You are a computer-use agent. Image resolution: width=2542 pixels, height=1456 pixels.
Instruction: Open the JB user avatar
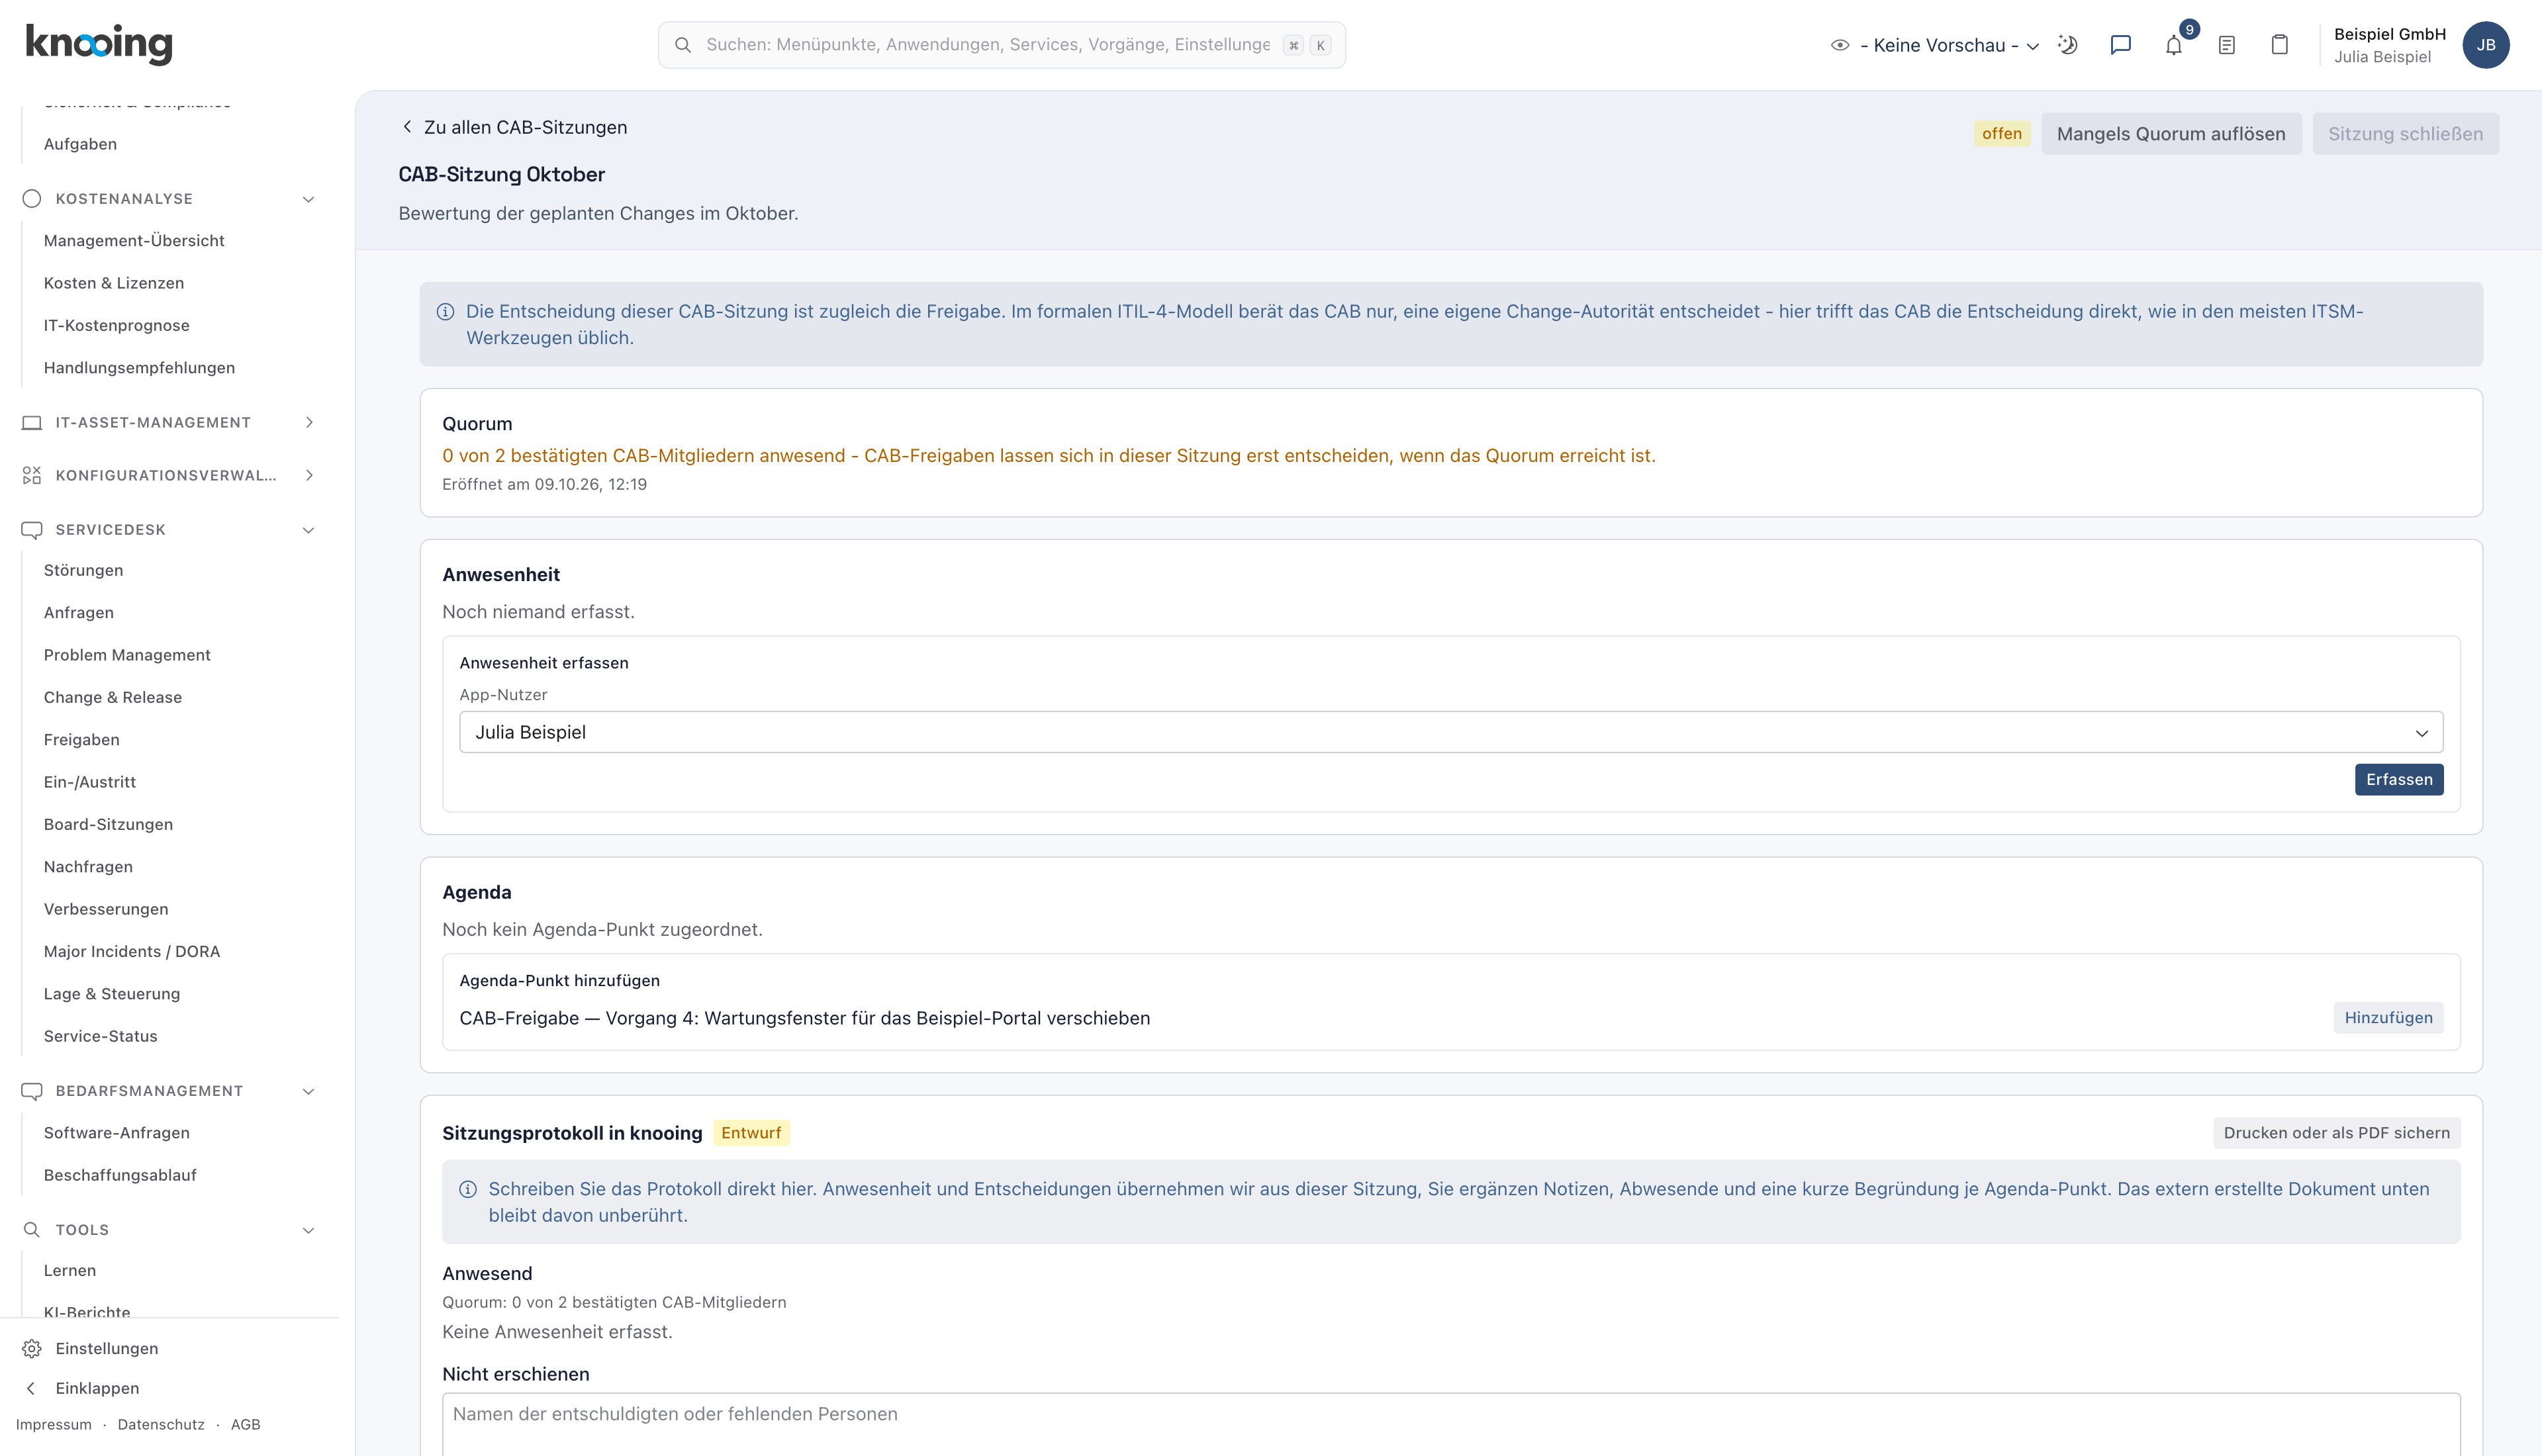(x=2486, y=45)
